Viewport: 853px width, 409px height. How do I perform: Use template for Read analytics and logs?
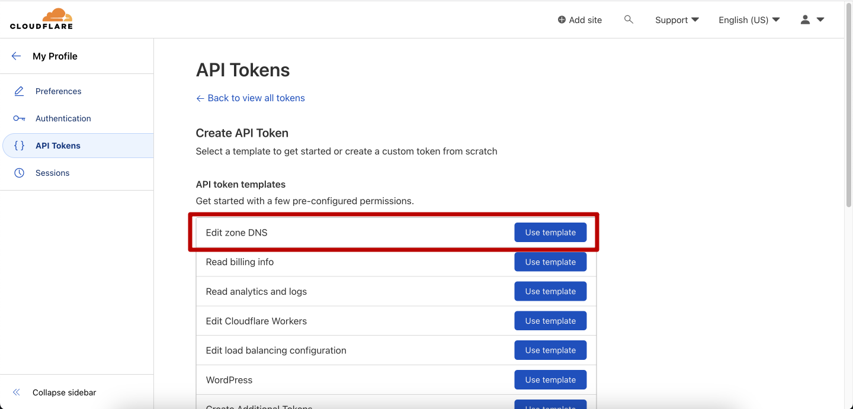click(550, 291)
